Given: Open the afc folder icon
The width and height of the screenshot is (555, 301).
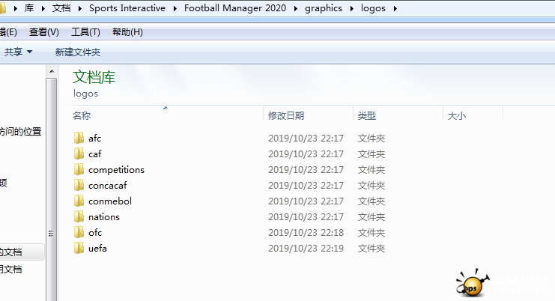Looking at the screenshot, I should 79,138.
